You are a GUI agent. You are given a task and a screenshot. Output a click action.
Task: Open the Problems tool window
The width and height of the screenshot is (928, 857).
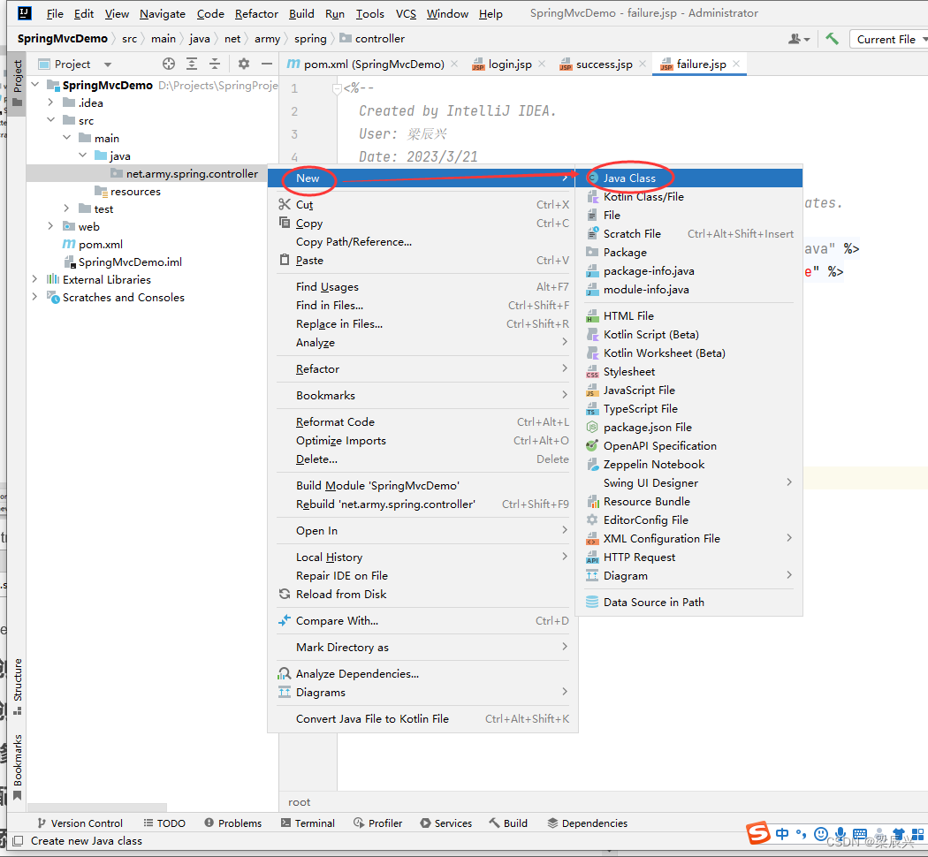click(232, 823)
